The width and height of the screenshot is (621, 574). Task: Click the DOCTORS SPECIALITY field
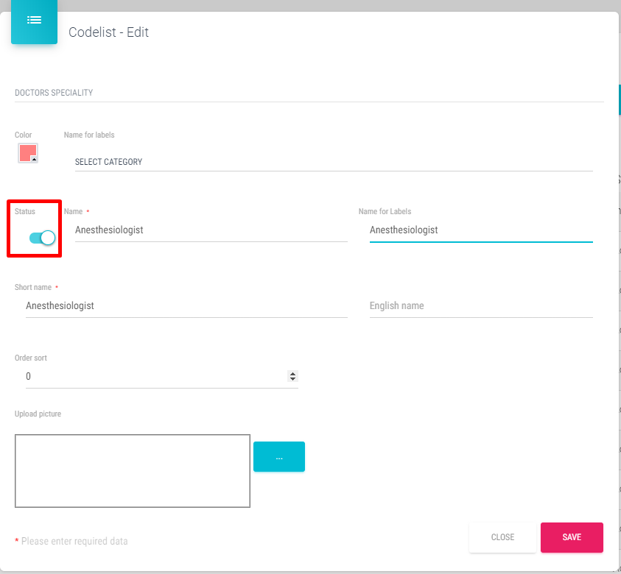click(308, 93)
